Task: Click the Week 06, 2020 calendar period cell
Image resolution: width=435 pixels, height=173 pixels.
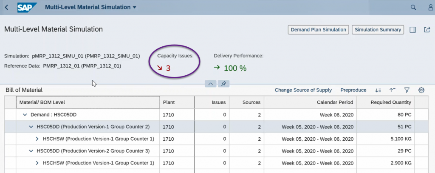Action: pyautogui.click(x=310, y=115)
